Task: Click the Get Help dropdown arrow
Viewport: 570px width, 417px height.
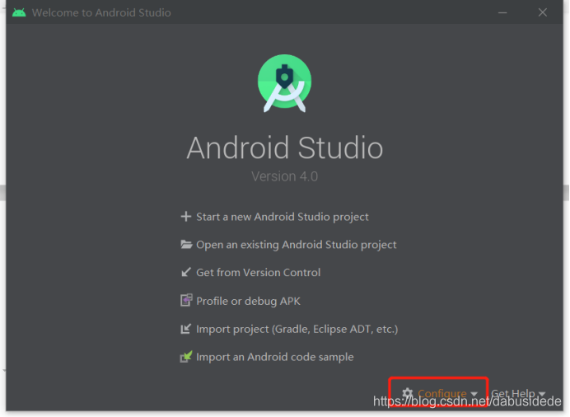Action: click(542, 394)
